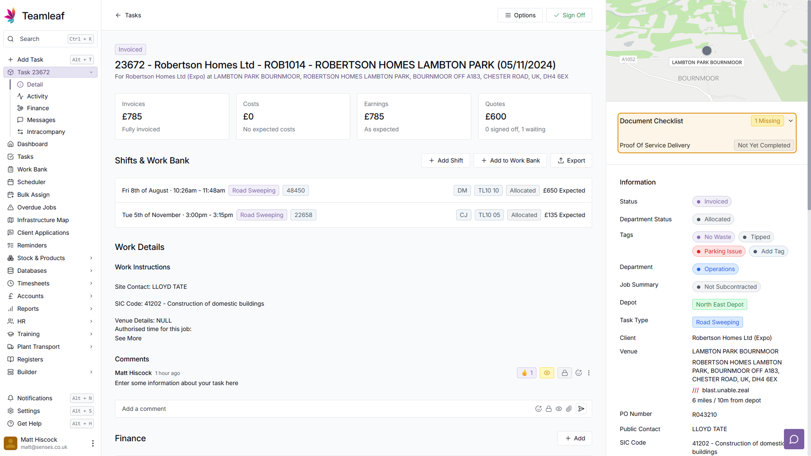Toggle the lock on Matt's comment
The height and width of the screenshot is (456, 811).
(565, 373)
